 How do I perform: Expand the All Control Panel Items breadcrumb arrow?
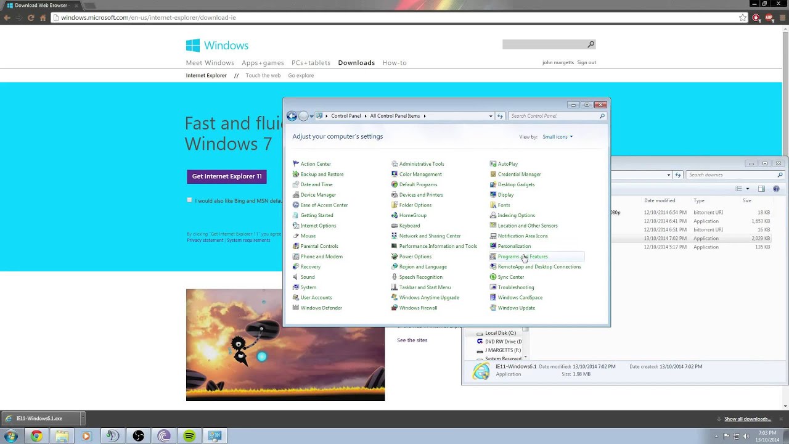point(425,116)
